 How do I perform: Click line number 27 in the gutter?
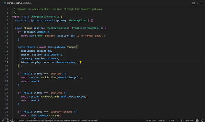(x=7, y=93)
